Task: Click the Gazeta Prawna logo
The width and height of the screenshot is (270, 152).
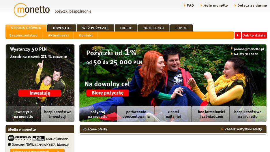Action: click(57, 139)
